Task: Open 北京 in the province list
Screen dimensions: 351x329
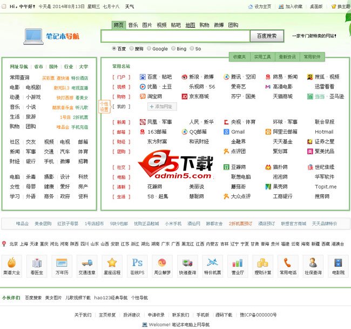Action: [x=13, y=244]
